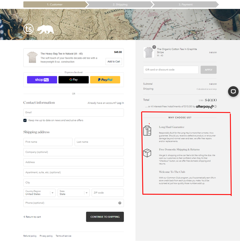Click the phone field help question mark
The width and height of the screenshot is (240, 241).
[x=120, y=203]
